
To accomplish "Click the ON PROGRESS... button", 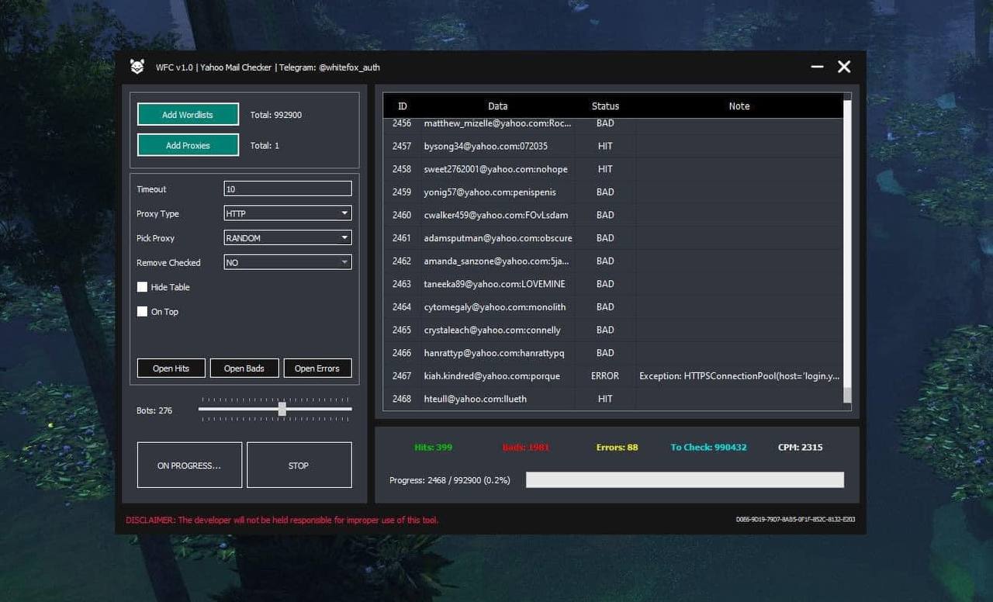I will coord(189,465).
